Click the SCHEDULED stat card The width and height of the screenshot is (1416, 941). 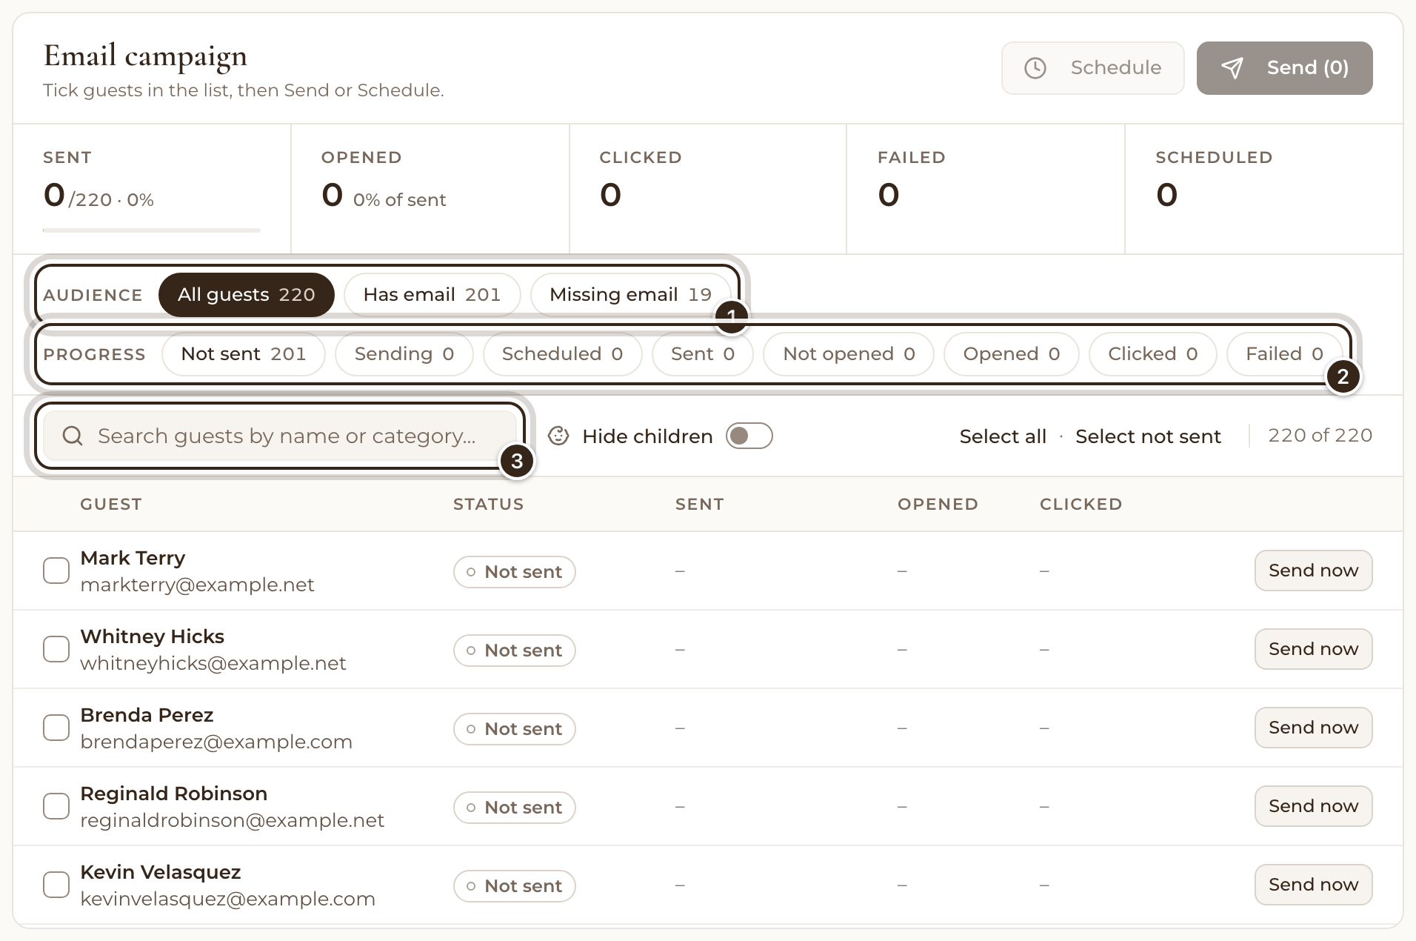tap(1263, 189)
